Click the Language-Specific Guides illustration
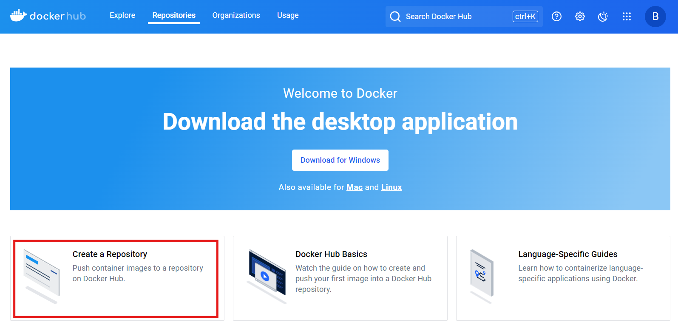Image resolution: width=678 pixels, height=328 pixels. tap(482, 277)
